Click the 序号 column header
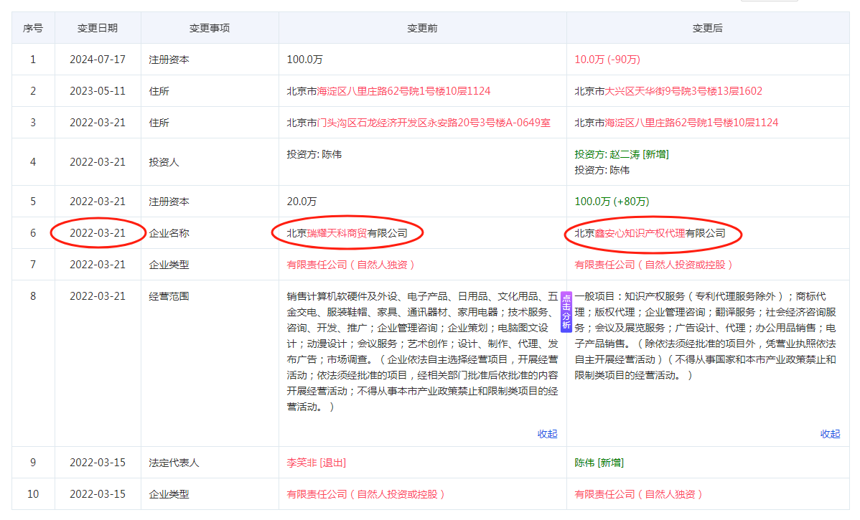Screen dimensions: 860x520 [x=33, y=28]
